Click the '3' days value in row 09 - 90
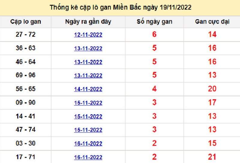 154,102
